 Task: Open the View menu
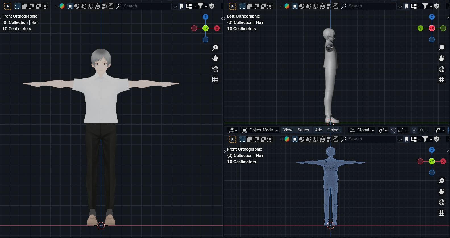tap(288, 130)
